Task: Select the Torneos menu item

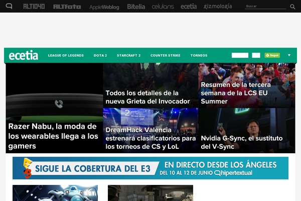Action: coord(199,55)
